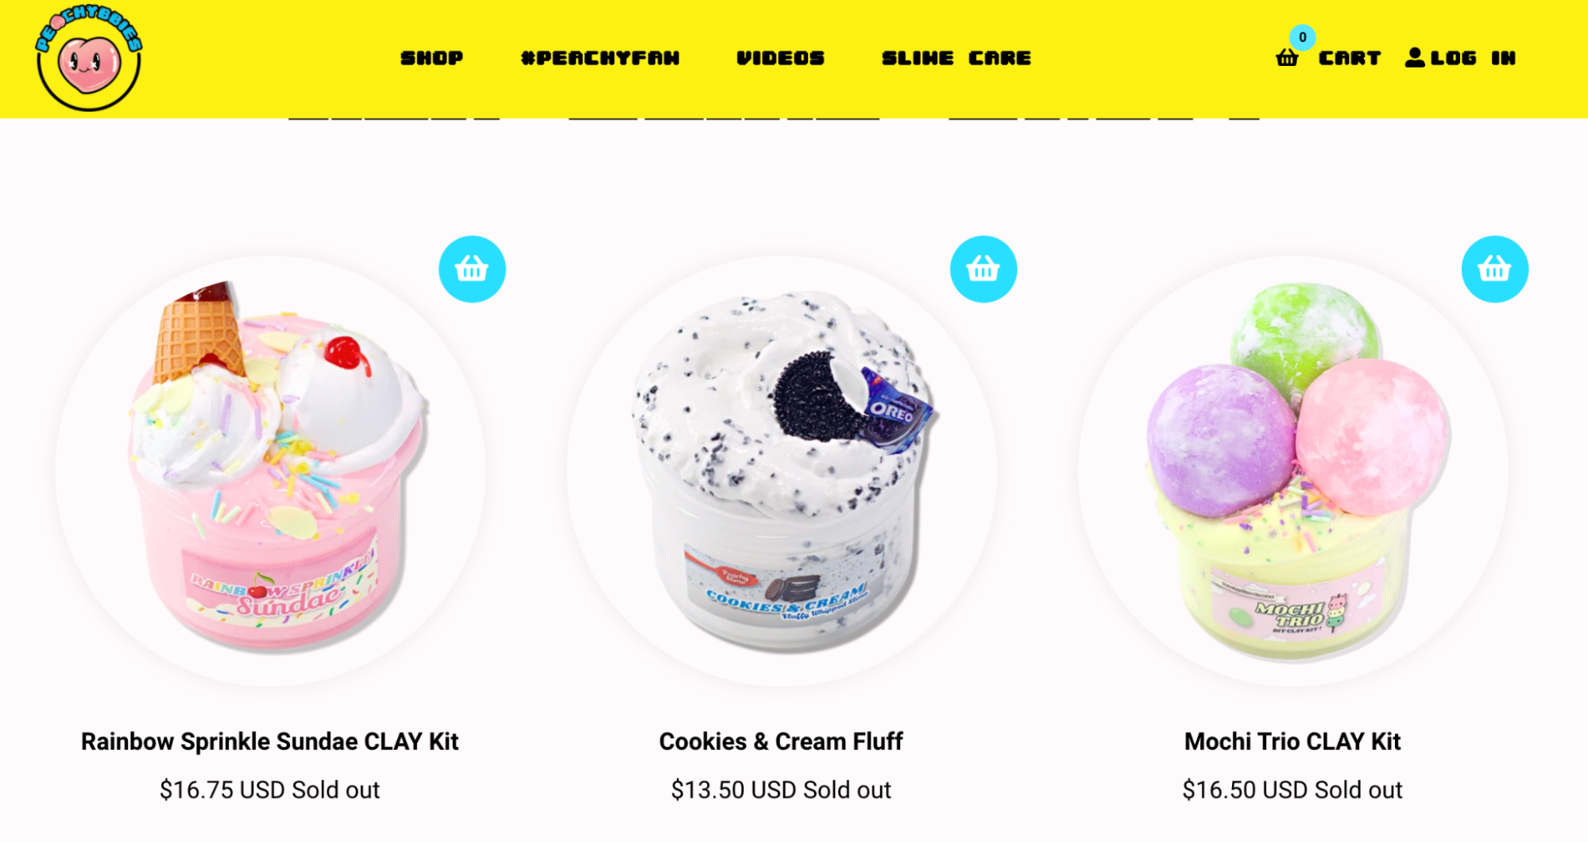Click the user profile icon beside Log In
1588x843 pixels.
(x=1414, y=57)
